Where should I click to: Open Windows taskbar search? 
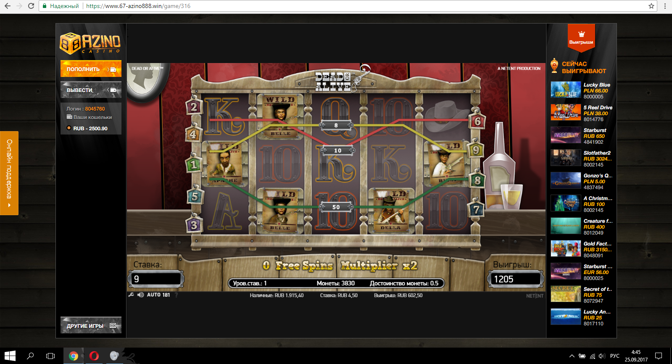coord(30,356)
